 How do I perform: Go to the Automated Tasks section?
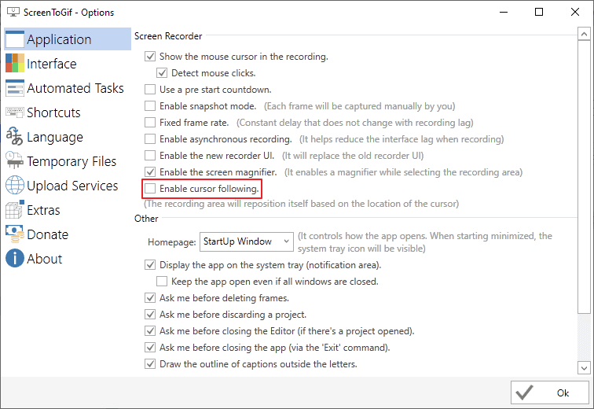(68, 88)
